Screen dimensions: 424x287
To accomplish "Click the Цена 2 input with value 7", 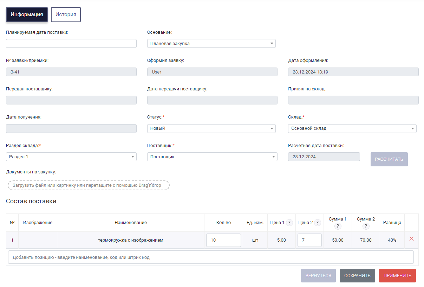I will [x=309, y=240].
